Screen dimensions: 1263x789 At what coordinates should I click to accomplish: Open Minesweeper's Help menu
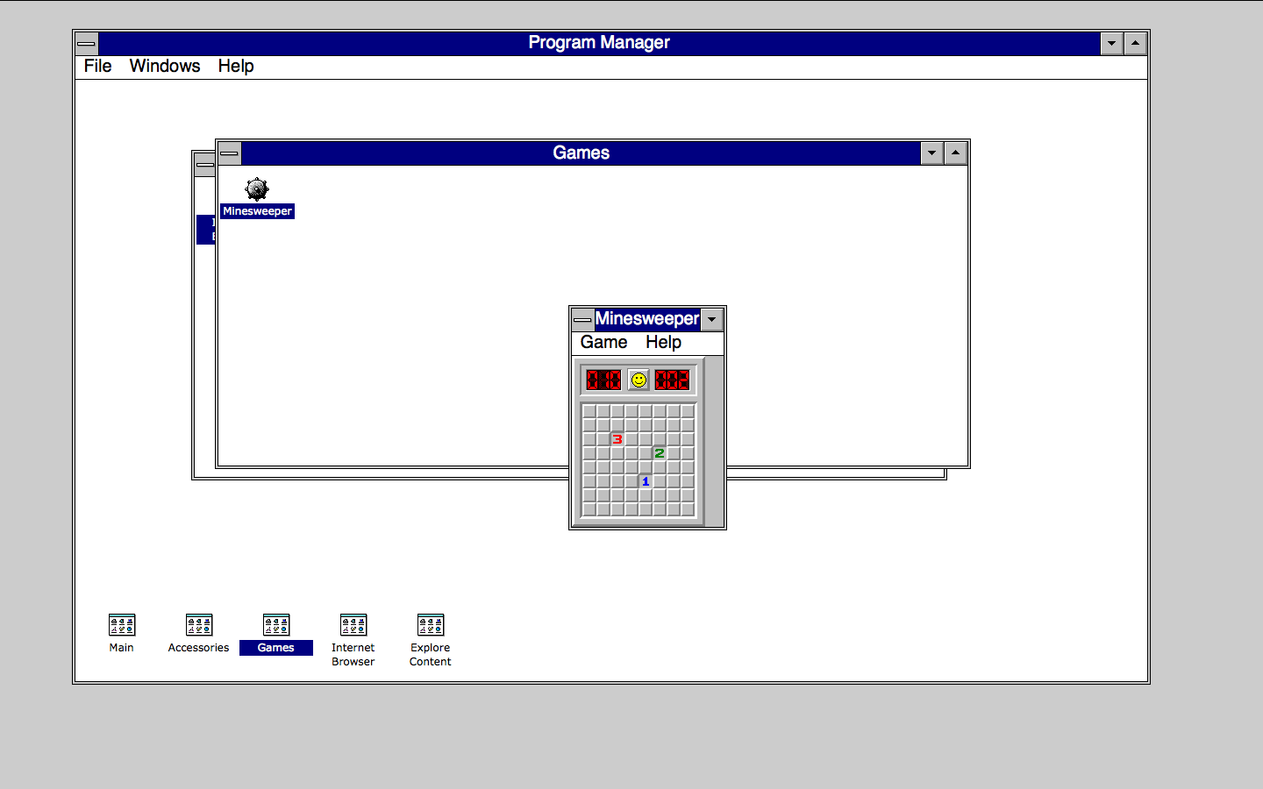663,342
